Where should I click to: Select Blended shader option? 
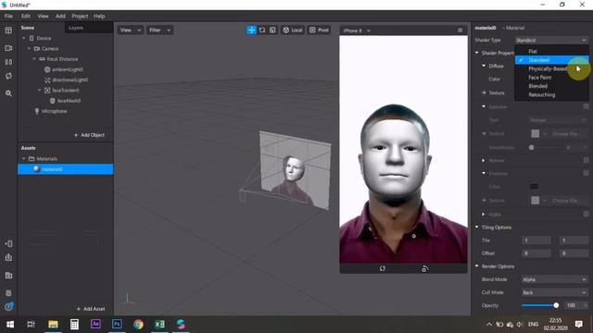552,86
